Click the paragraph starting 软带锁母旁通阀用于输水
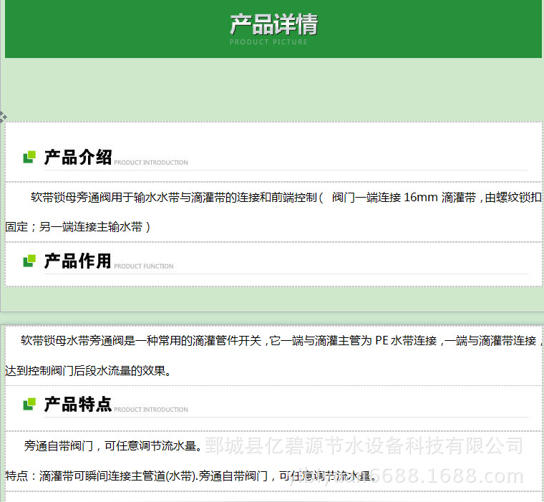This screenshot has width=544, height=502. click(285, 198)
